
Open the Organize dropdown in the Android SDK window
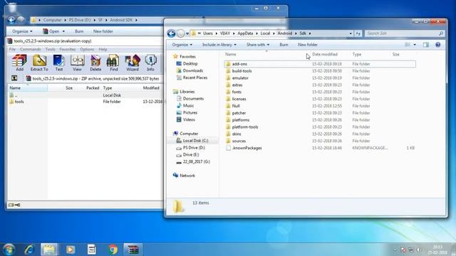click(x=22, y=31)
